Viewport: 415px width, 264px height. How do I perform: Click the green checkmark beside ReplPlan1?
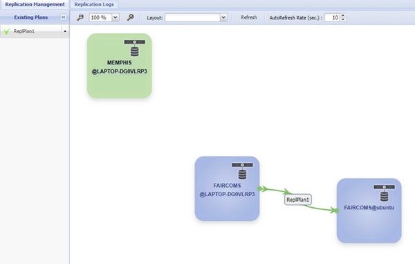7,31
